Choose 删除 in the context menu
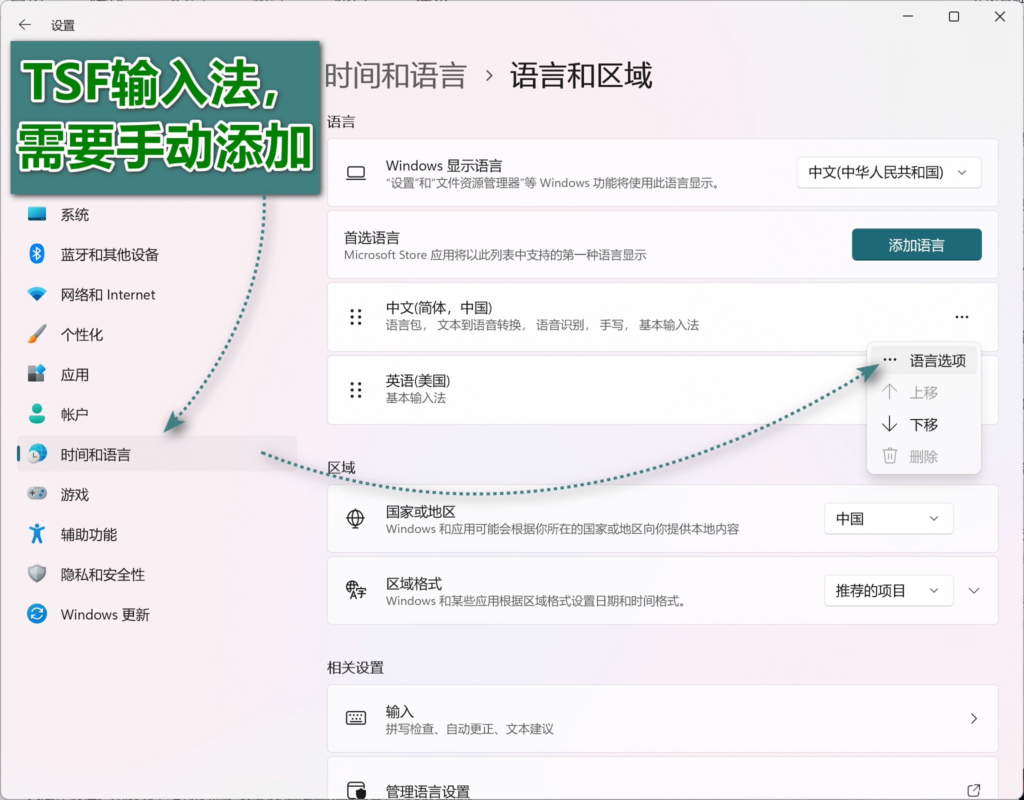This screenshot has height=800, width=1024. click(924, 456)
